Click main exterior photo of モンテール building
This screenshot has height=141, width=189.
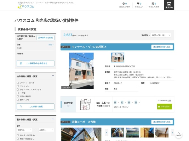click(81, 71)
